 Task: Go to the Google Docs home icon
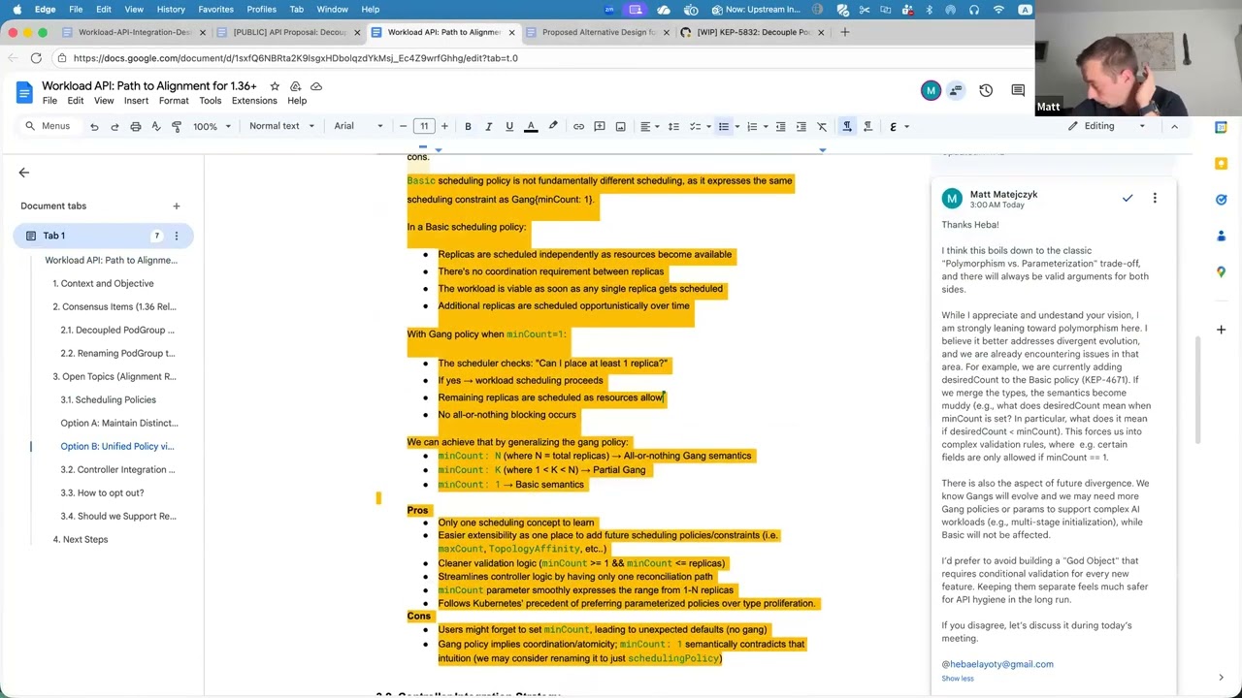[x=24, y=92]
